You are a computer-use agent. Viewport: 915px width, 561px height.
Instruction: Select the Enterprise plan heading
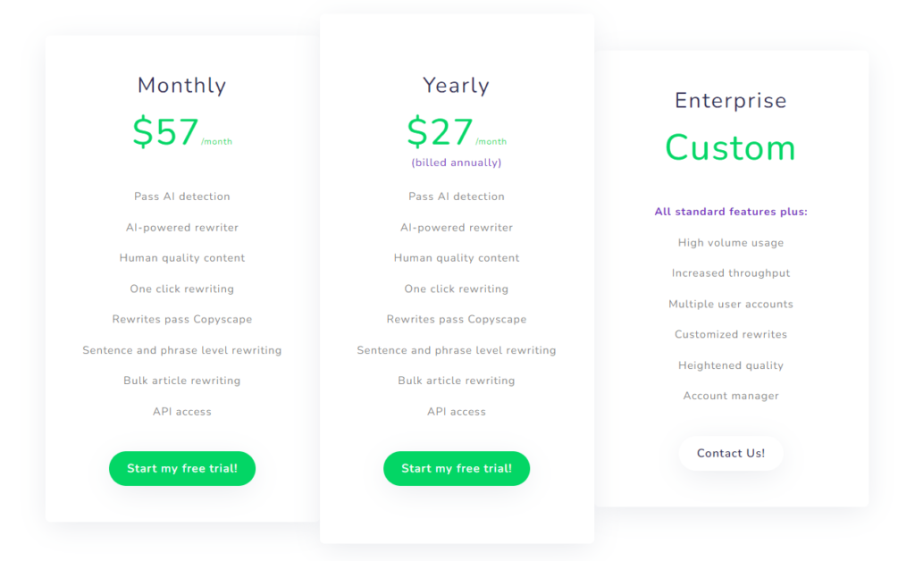coord(731,100)
